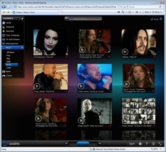Open the search type magnifier dropdown

tap(67, 18)
